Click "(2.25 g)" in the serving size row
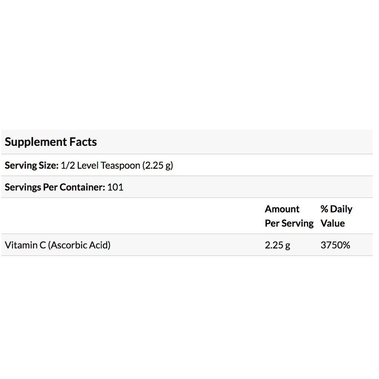This screenshot has width=379, height=379. pos(158,165)
